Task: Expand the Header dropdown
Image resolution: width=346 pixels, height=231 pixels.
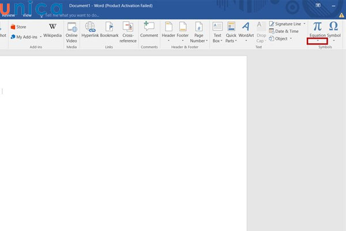Action: tap(168, 41)
